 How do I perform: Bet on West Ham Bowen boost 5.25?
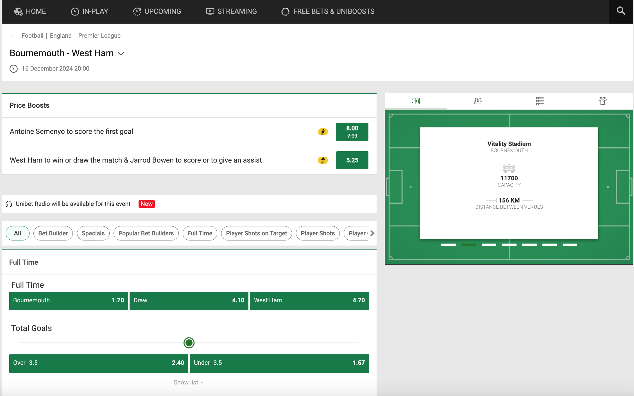352,160
